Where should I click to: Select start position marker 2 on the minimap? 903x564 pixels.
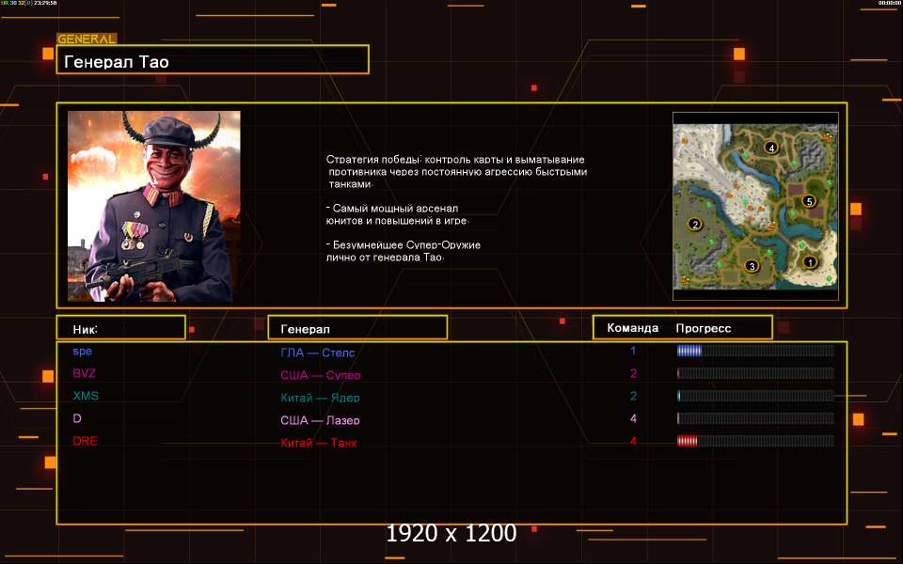(695, 224)
